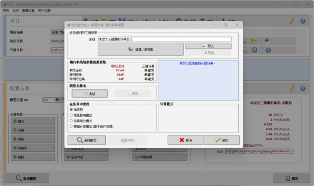Click the 打印 print button

coord(127,140)
